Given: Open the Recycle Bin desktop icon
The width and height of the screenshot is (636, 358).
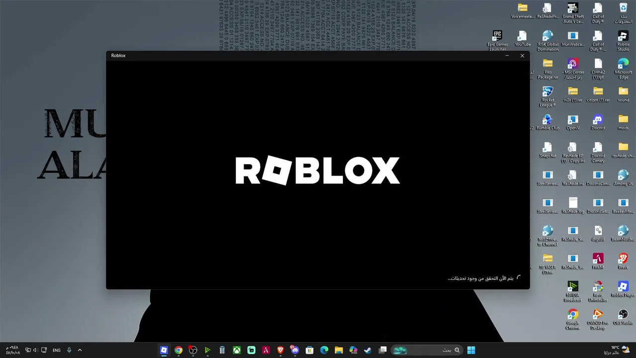Looking at the screenshot, I should click(x=623, y=13).
